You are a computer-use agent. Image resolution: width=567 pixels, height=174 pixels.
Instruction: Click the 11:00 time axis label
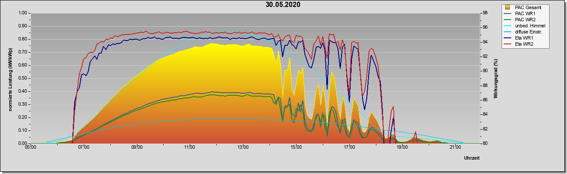(190, 148)
